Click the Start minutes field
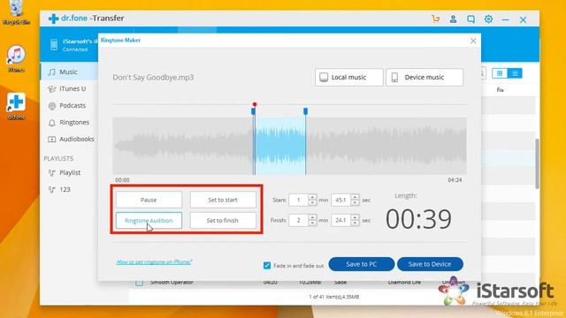 pyautogui.click(x=299, y=200)
